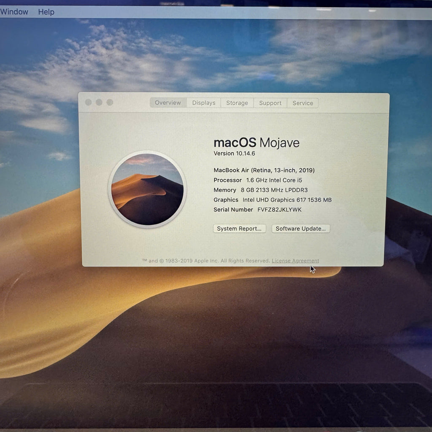This screenshot has width=432, height=432.
Task: Select the Overview tab
Action: pyautogui.click(x=168, y=103)
